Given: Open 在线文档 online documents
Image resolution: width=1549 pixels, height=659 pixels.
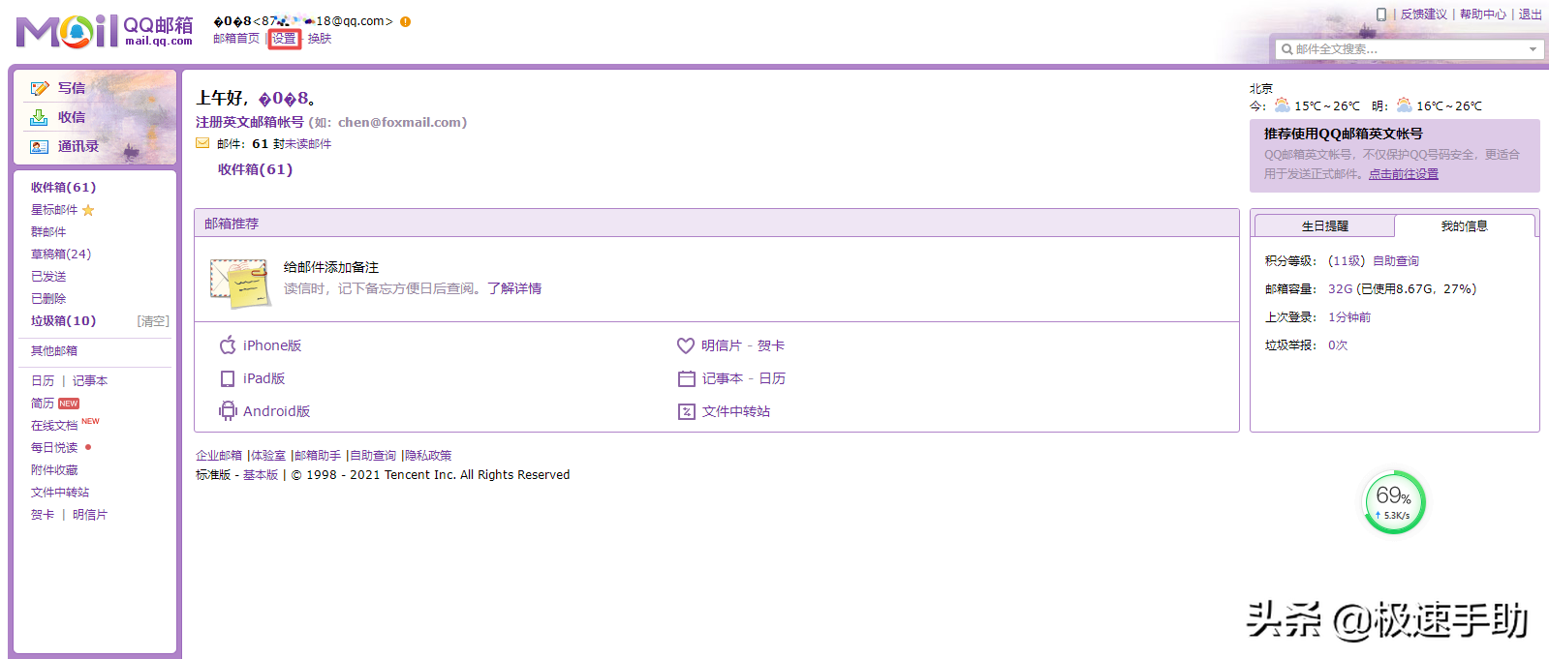Looking at the screenshot, I should click(54, 426).
